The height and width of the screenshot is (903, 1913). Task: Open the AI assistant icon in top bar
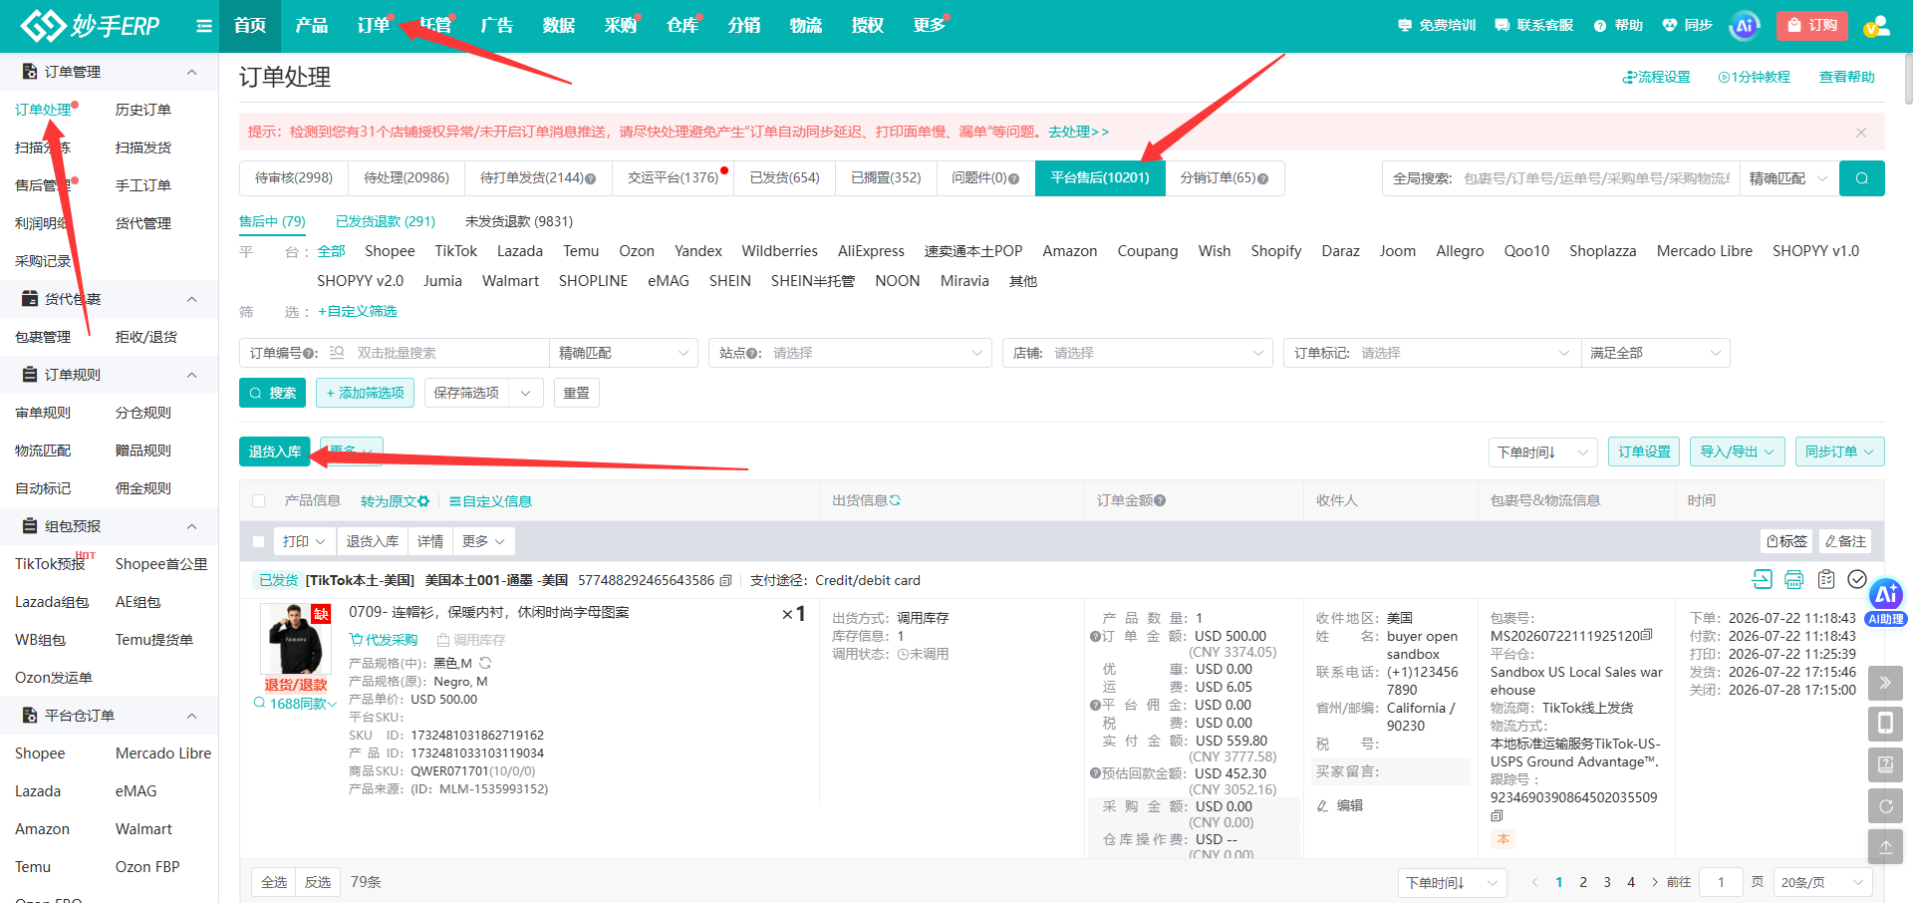pos(1744,26)
